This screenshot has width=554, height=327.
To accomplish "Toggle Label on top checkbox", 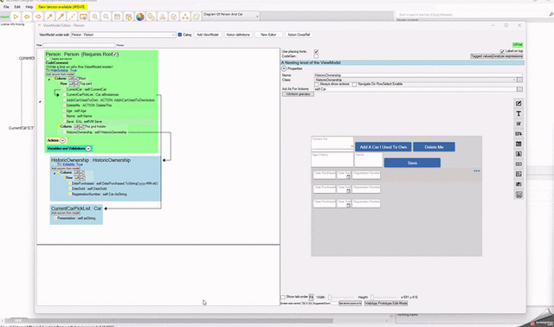I will coord(502,51).
